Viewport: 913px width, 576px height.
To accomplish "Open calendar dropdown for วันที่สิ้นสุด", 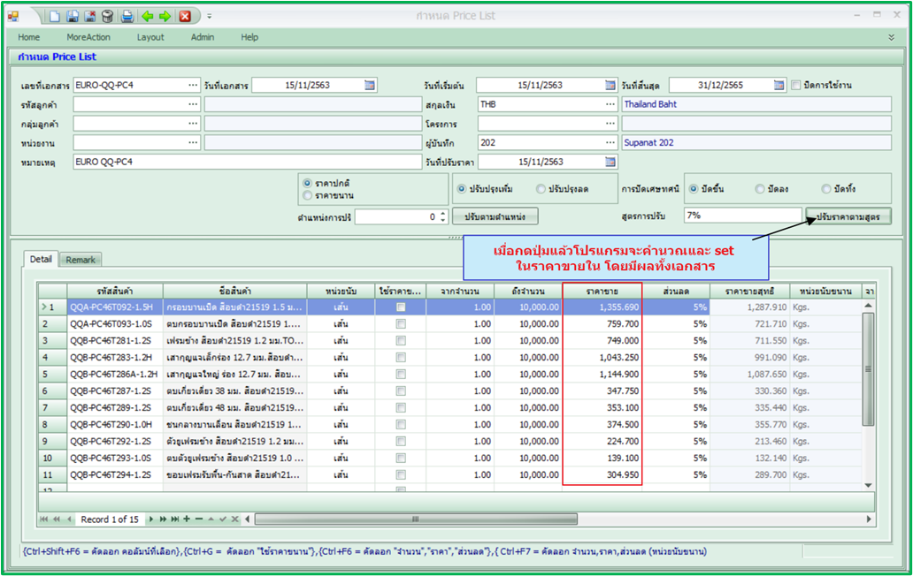I will (x=779, y=86).
